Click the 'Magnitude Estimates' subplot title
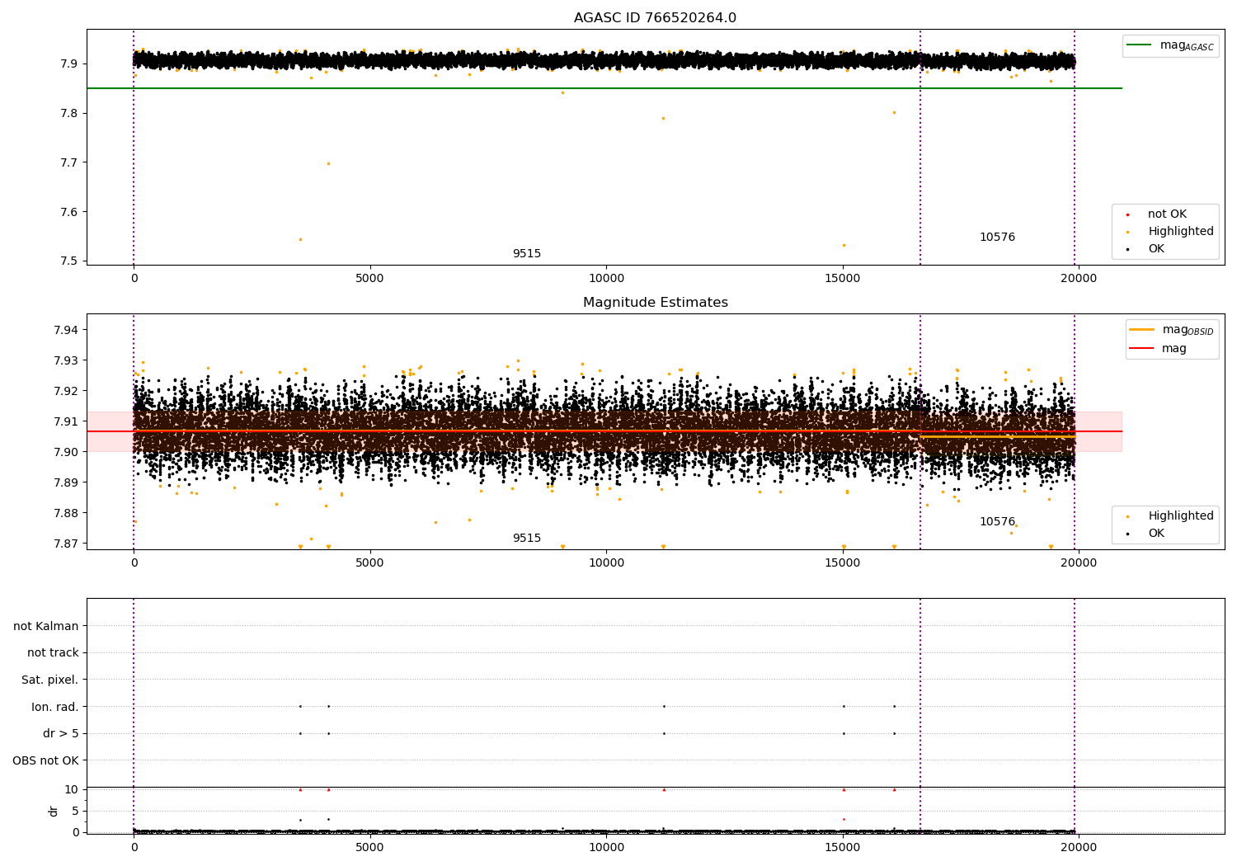This screenshot has width=1237, height=866. (x=655, y=303)
